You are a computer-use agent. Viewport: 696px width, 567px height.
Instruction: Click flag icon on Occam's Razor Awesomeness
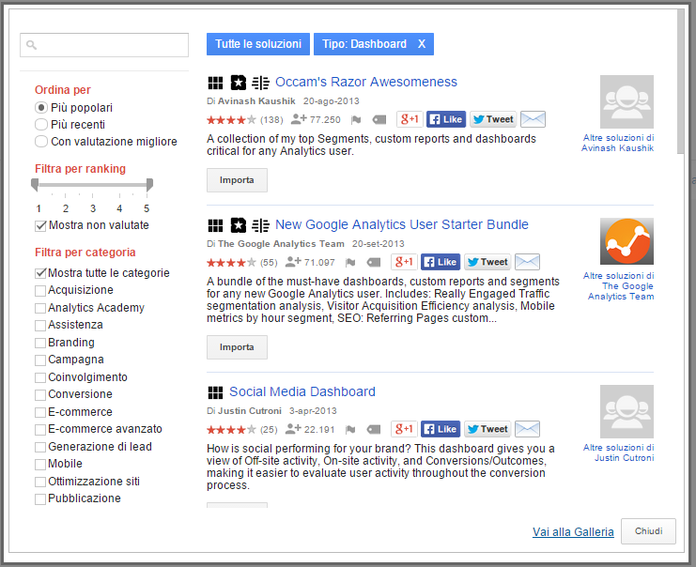(x=356, y=120)
